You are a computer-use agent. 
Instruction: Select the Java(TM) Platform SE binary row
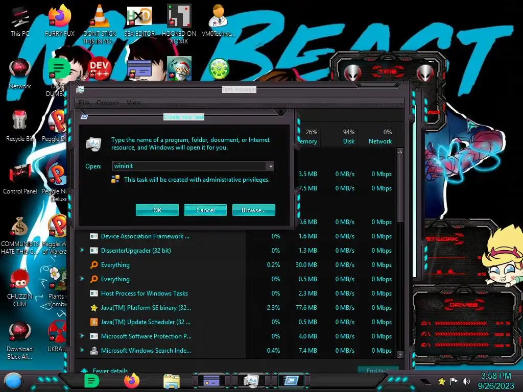tap(236, 307)
